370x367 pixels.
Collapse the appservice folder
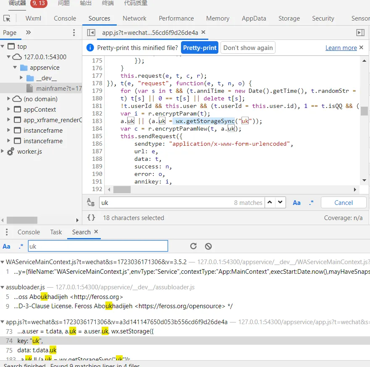coord(15,68)
